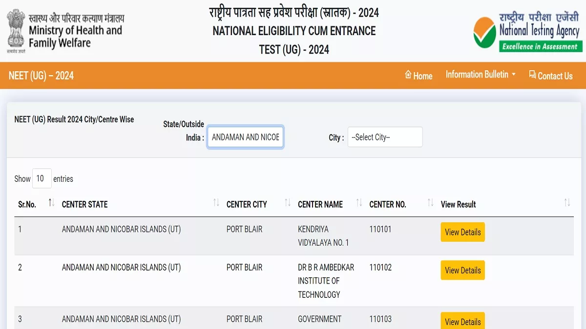The image size is (586, 329).
Task: Sort by CENTER STATE column arrows
Action: pyautogui.click(x=216, y=203)
